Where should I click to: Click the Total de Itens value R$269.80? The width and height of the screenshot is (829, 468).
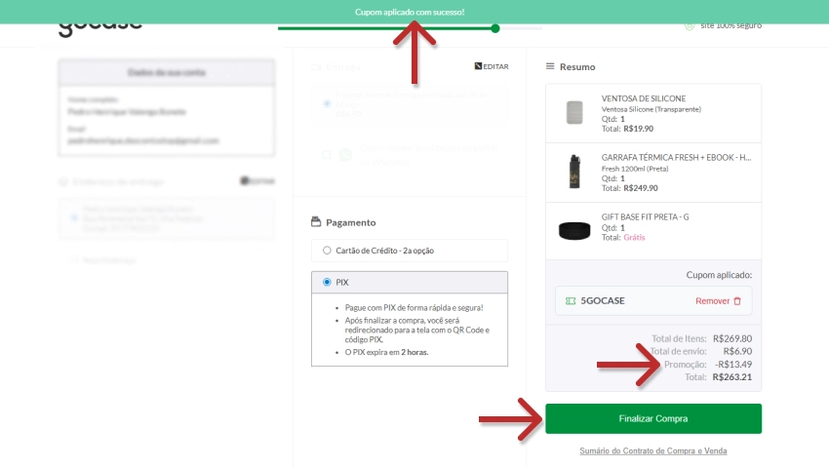point(732,338)
